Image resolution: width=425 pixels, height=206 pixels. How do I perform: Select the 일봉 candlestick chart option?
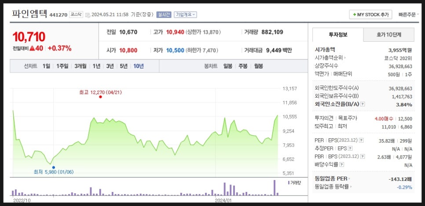227,66
